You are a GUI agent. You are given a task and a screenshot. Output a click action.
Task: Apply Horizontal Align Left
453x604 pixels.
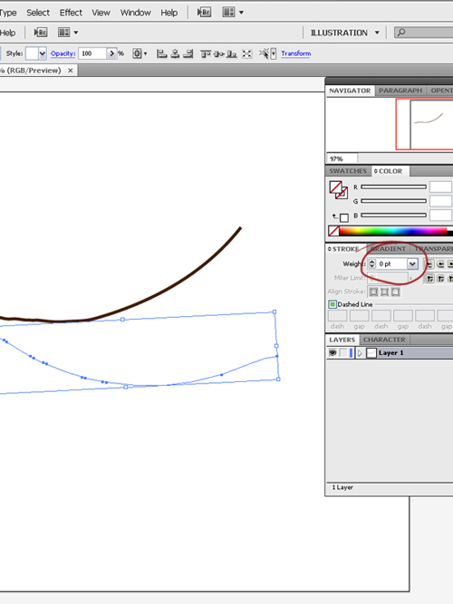(161, 53)
